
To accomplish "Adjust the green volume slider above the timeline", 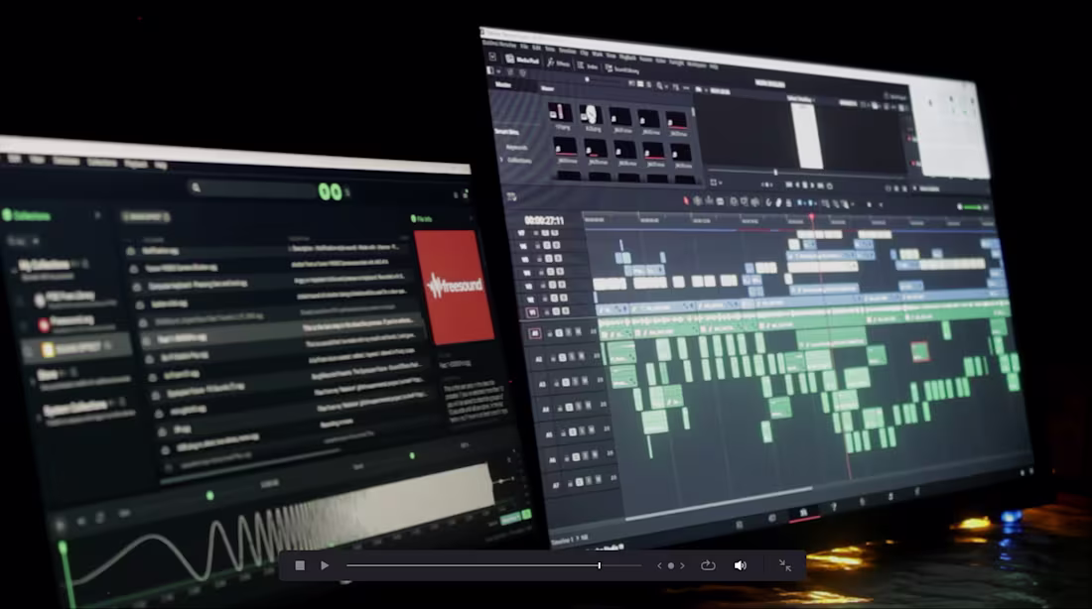I will tap(972, 206).
